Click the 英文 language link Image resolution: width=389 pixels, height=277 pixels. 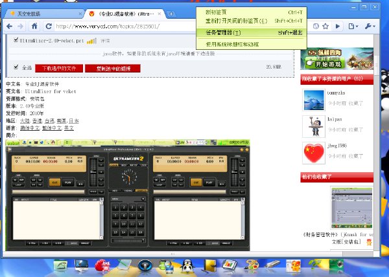[69, 128]
